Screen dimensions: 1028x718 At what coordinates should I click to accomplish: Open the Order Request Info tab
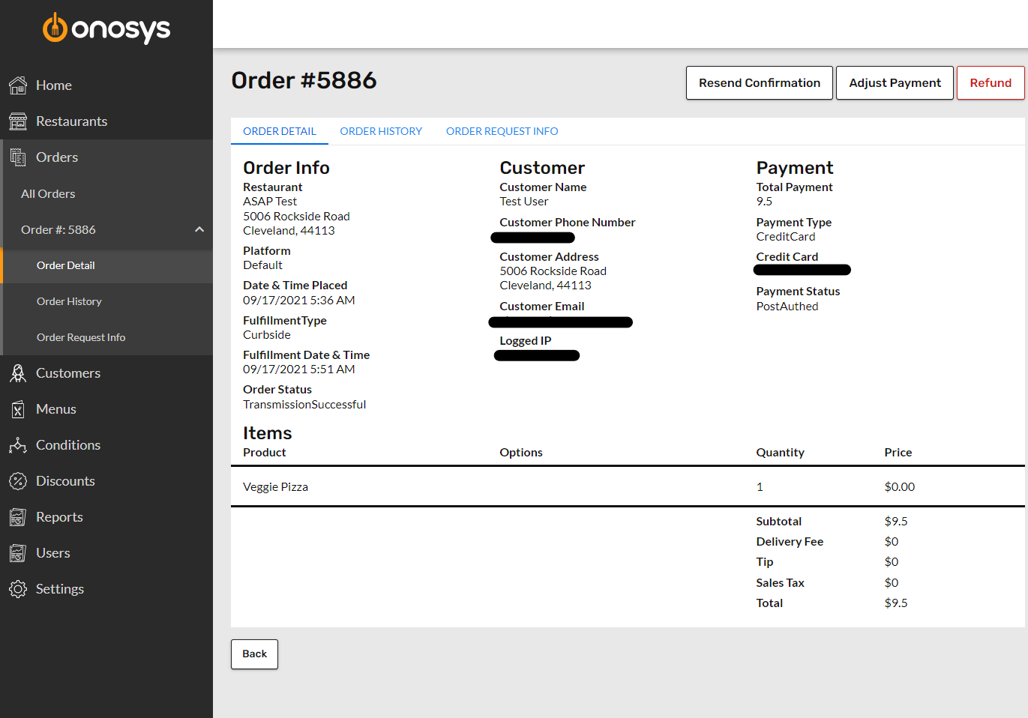pyautogui.click(x=502, y=131)
